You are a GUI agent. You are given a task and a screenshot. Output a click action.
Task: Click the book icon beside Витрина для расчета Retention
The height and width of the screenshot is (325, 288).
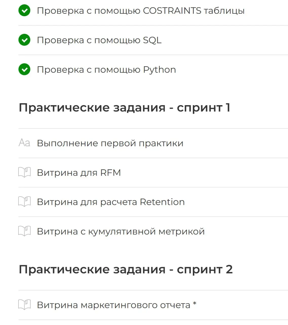(x=25, y=202)
